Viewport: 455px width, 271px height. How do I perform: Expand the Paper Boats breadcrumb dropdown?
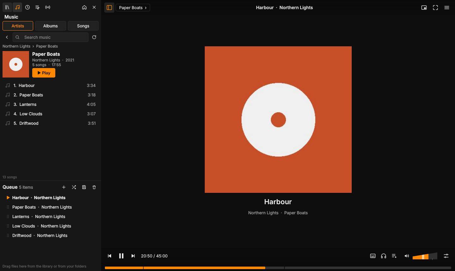point(133,8)
